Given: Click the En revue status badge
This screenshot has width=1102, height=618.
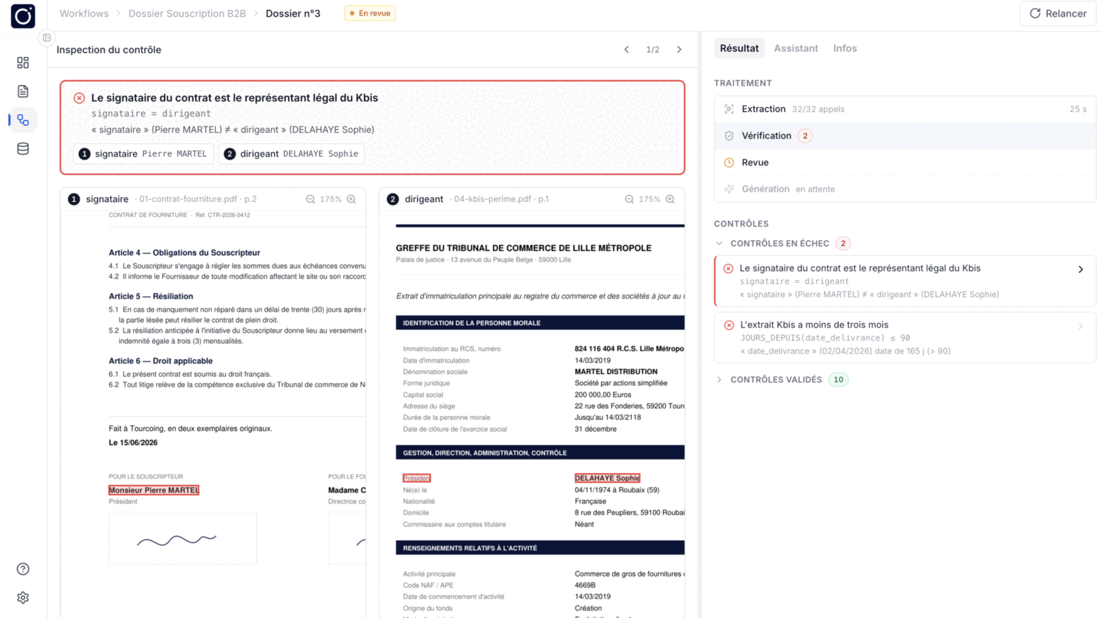Looking at the screenshot, I should pos(370,13).
